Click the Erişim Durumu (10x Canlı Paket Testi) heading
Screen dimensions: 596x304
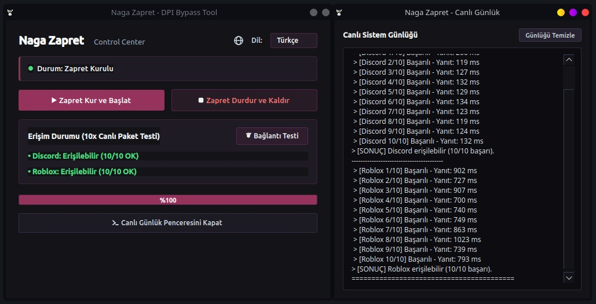[x=94, y=136]
